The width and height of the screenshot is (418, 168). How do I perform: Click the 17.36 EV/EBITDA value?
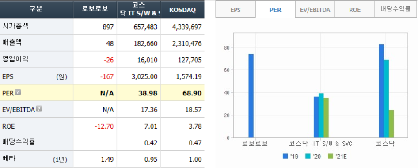pos(149,110)
